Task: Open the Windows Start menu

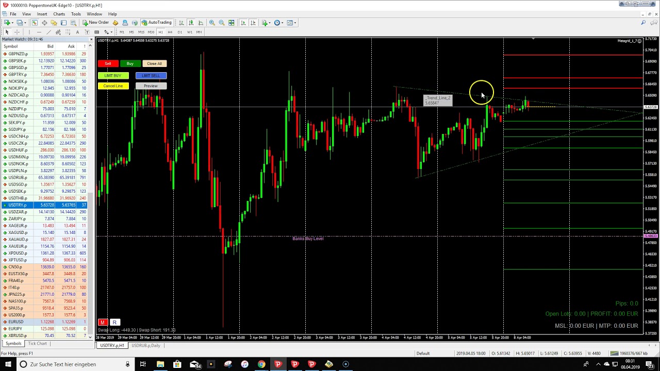Action: point(7,364)
